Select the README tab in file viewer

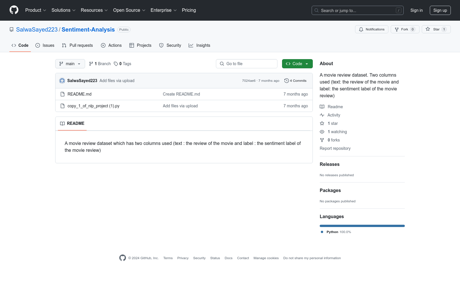[72, 123]
